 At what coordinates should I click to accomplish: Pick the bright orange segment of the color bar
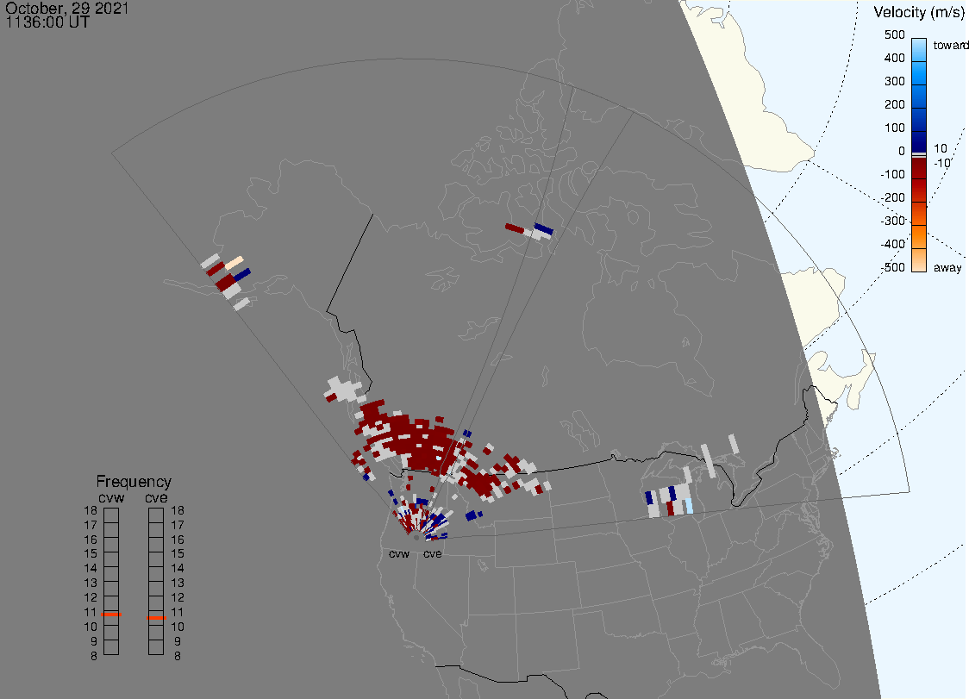(x=919, y=237)
